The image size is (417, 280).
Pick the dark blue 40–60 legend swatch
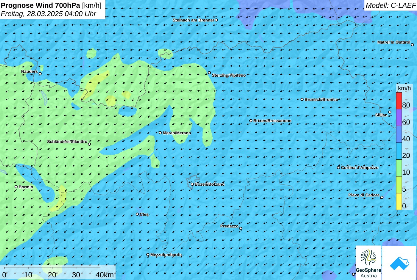399,134
